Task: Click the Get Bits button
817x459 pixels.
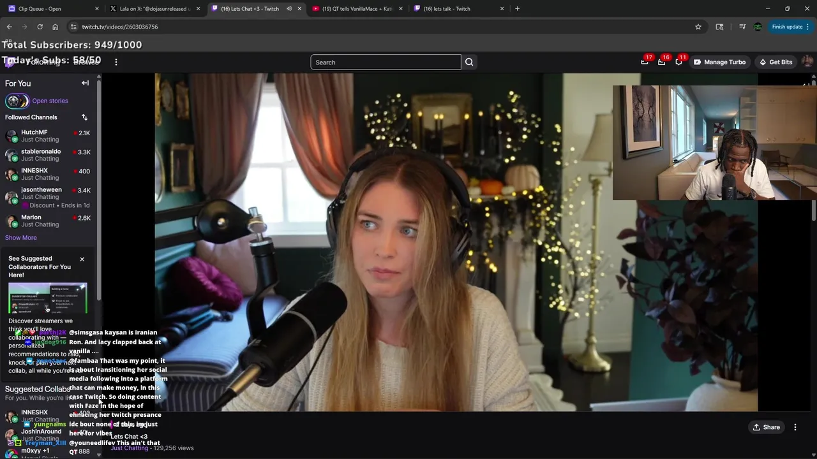Action: pyautogui.click(x=776, y=62)
